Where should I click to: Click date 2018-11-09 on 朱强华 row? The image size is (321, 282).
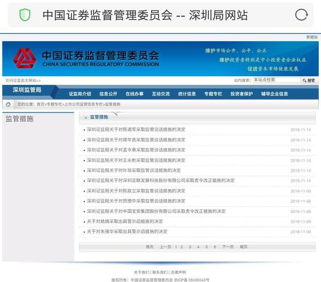pyautogui.click(x=301, y=232)
